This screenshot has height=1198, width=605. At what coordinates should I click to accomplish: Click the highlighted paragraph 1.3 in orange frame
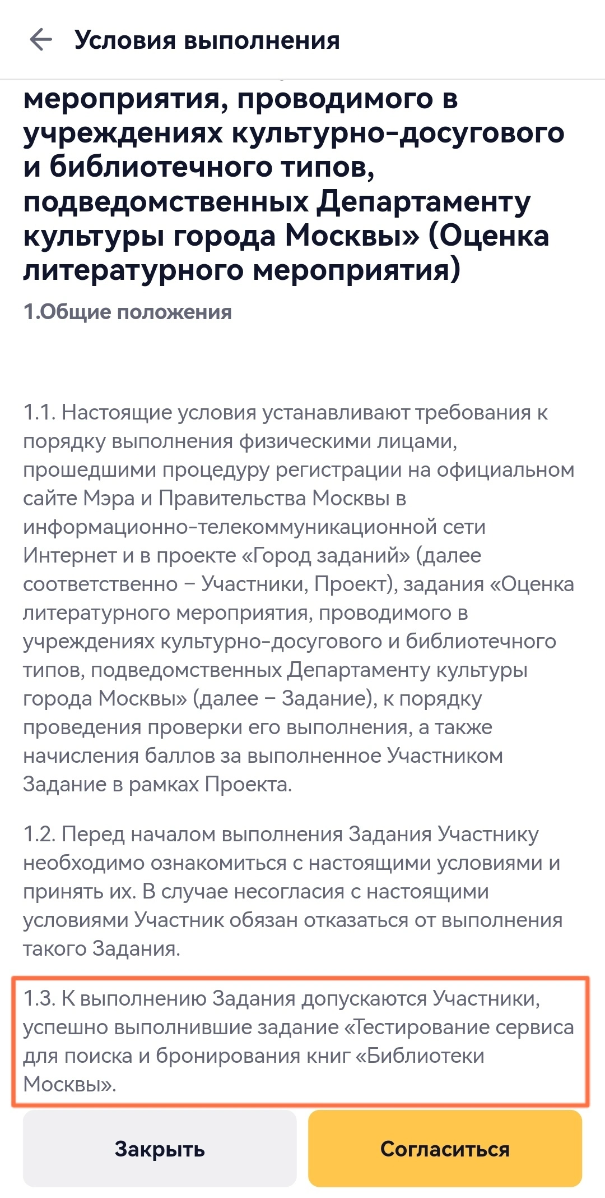click(x=299, y=1041)
